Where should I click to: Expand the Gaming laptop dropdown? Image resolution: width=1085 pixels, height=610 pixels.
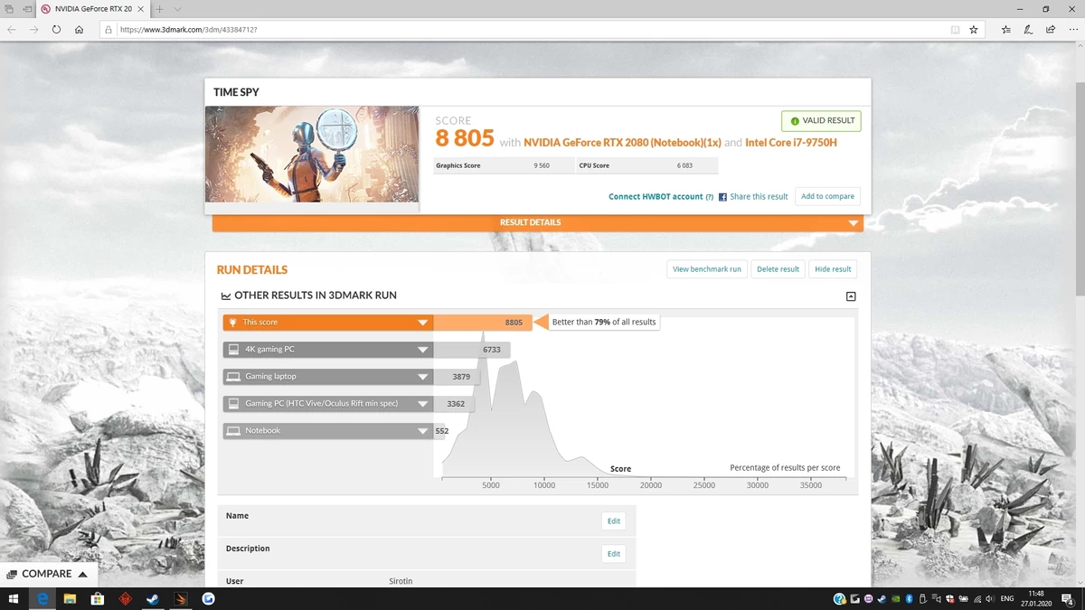tap(422, 377)
